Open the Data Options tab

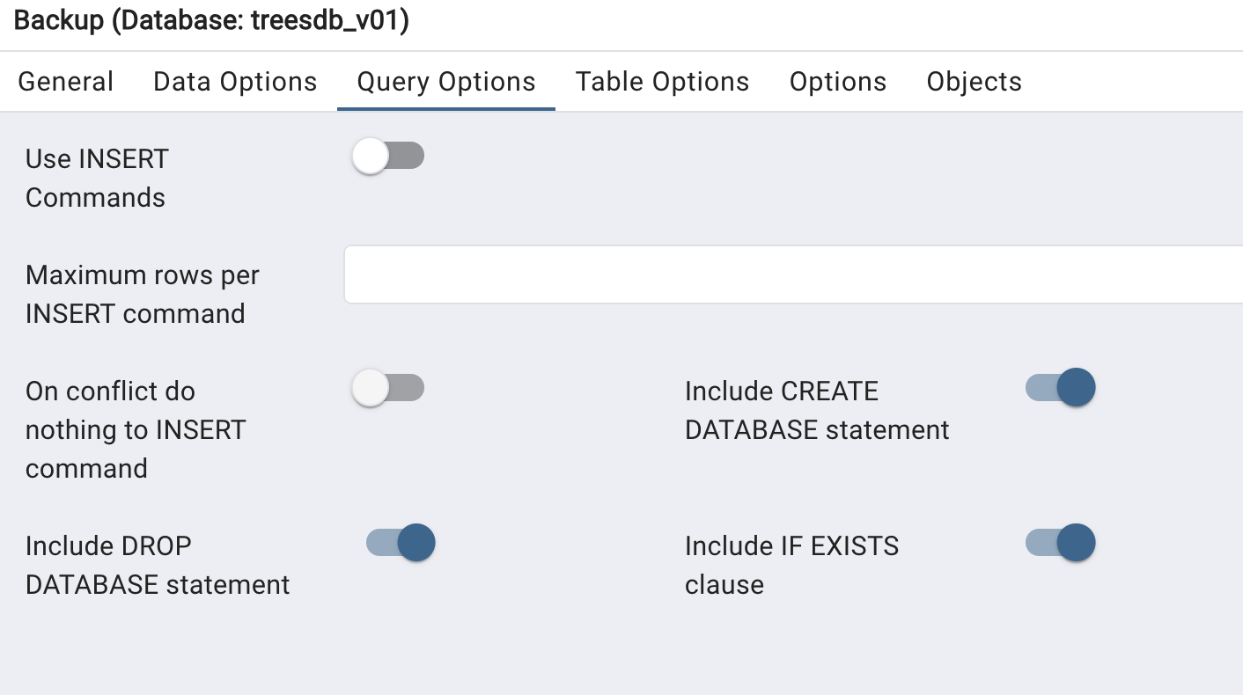click(235, 82)
